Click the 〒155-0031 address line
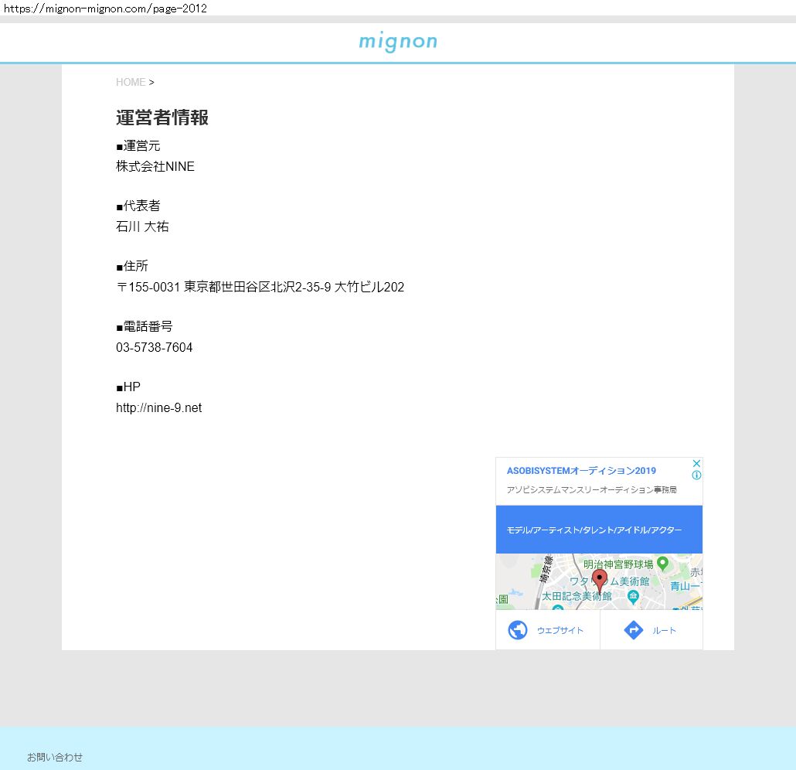796x770 pixels. (260, 287)
